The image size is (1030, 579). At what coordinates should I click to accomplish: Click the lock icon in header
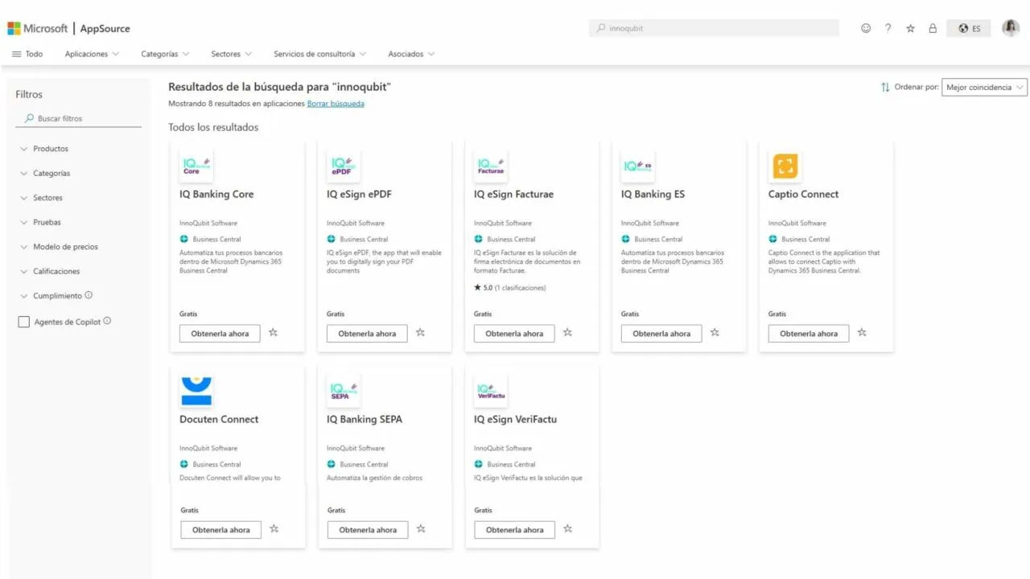pyautogui.click(x=933, y=28)
